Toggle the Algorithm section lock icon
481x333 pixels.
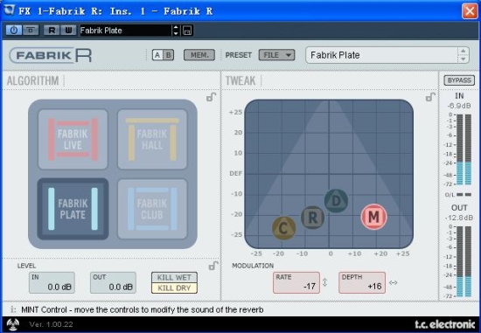point(212,97)
